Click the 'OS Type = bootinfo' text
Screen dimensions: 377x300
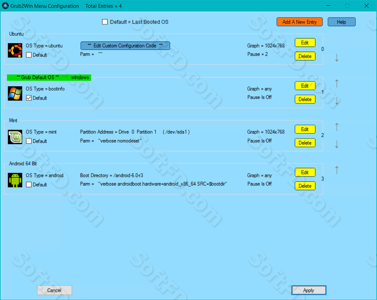tap(45, 89)
